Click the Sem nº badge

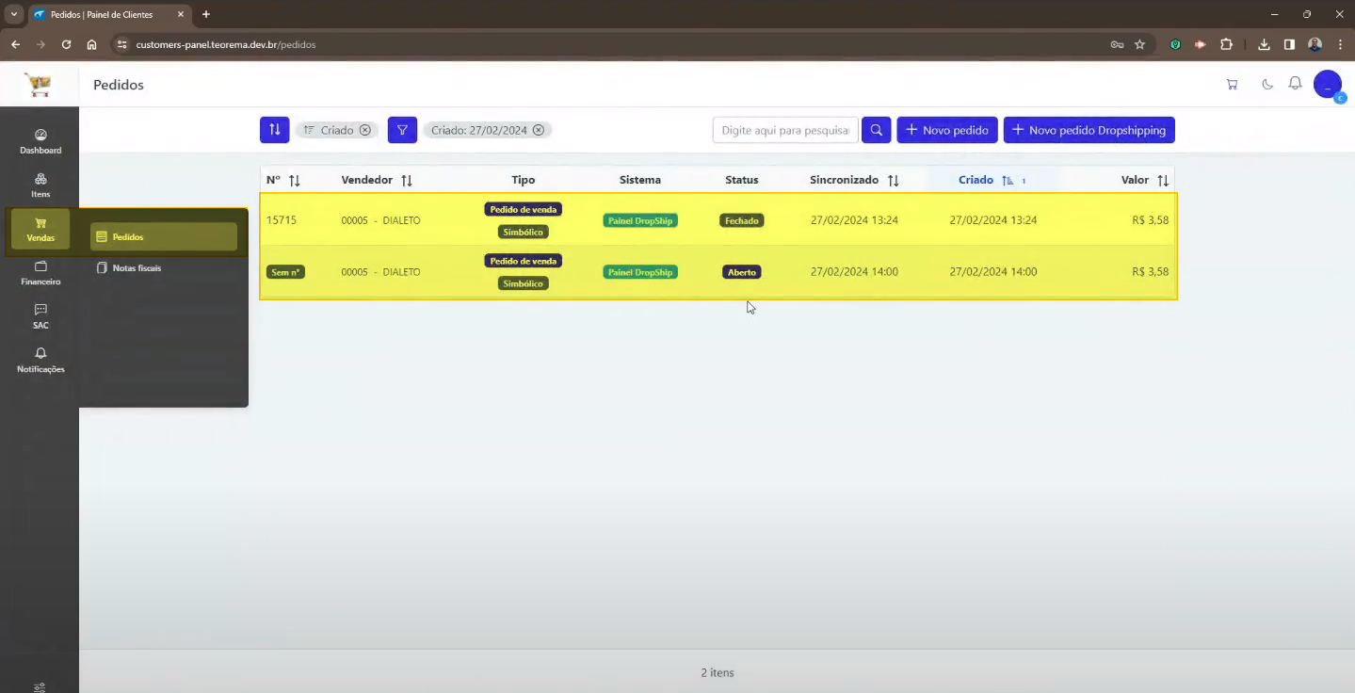point(285,272)
